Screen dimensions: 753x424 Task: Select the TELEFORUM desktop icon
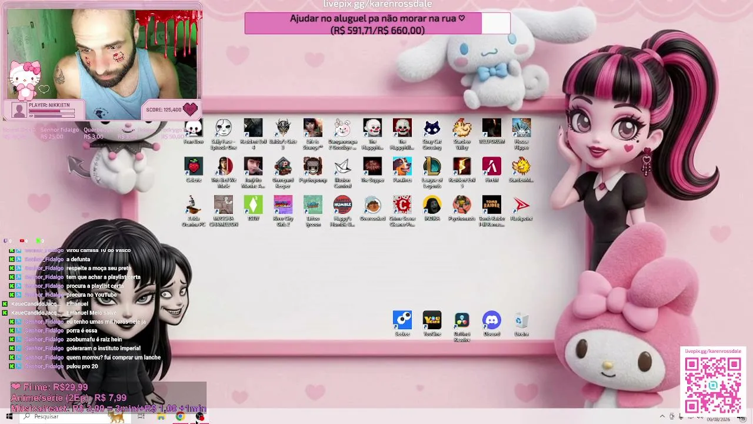point(492,132)
